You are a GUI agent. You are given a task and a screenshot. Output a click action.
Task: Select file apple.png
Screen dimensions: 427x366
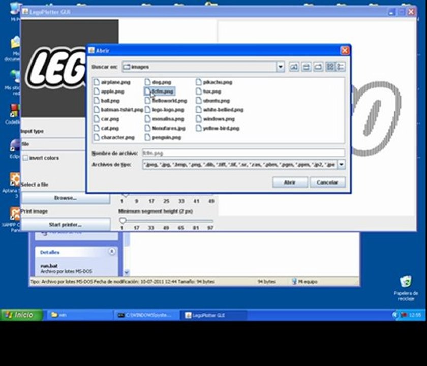(109, 91)
